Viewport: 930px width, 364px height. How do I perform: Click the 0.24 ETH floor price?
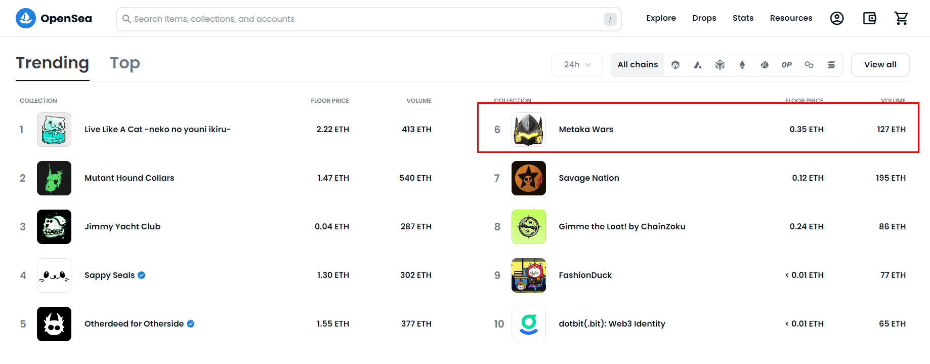(807, 227)
